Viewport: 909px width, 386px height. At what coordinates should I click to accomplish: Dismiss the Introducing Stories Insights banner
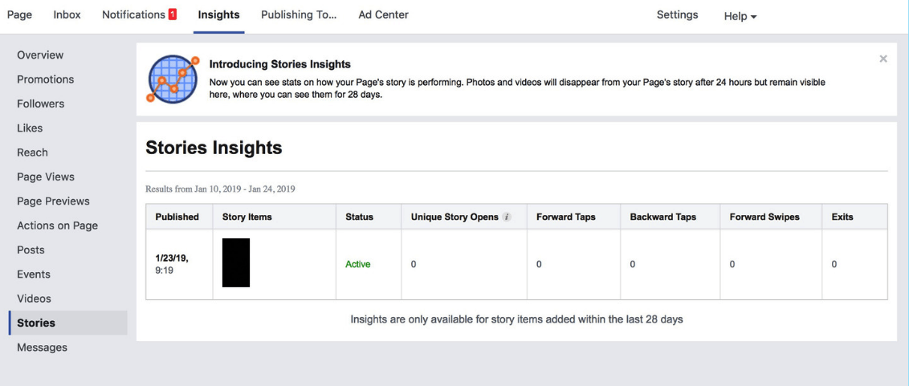(883, 59)
